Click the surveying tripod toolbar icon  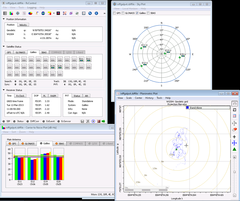click(37, 13)
